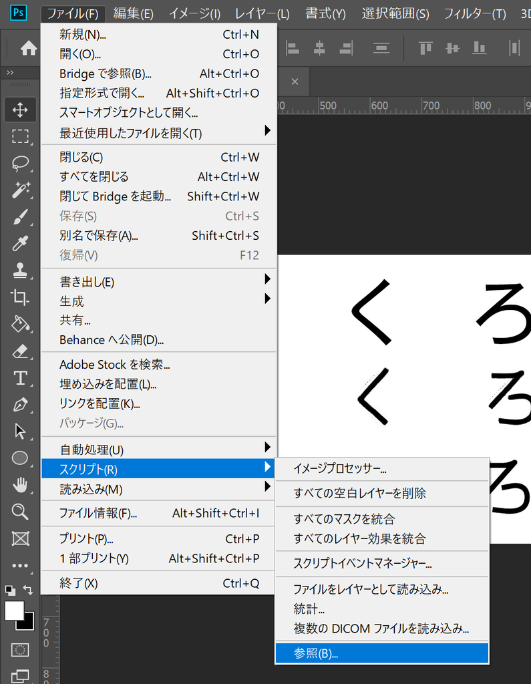Image resolution: width=531 pixels, height=684 pixels.
Task: Select the Move tool
Action: [x=20, y=110]
